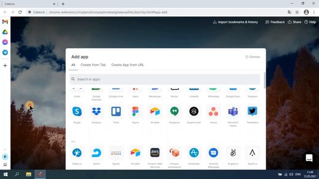The width and height of the screenshot is (319, 179).
Task: Open Google Drive in the sidebar
Action: tap(5, 32)
